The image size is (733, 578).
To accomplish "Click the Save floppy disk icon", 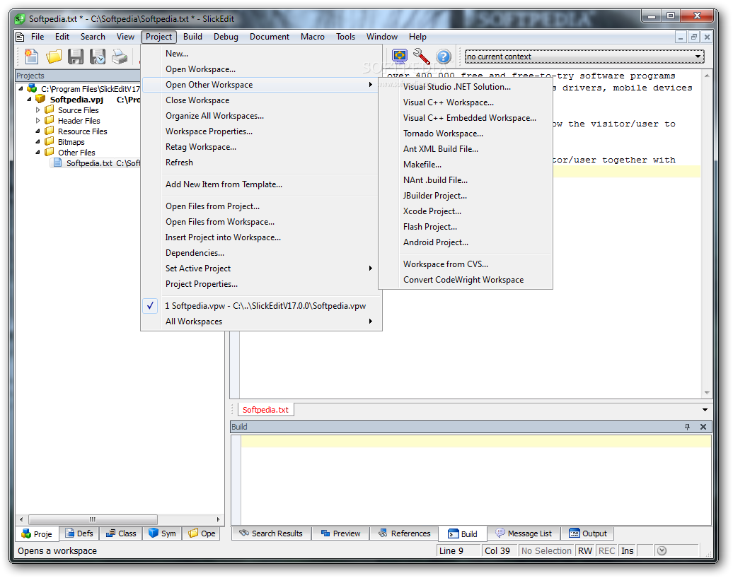I will click(75, 57).
